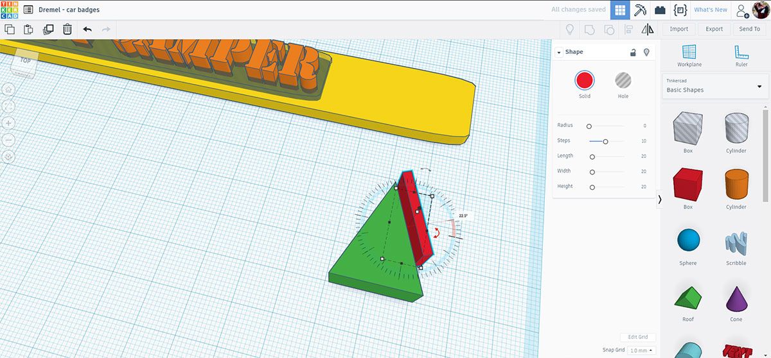Click the Show all lightbulb icon
771x358 pixels.
point(569,29)
